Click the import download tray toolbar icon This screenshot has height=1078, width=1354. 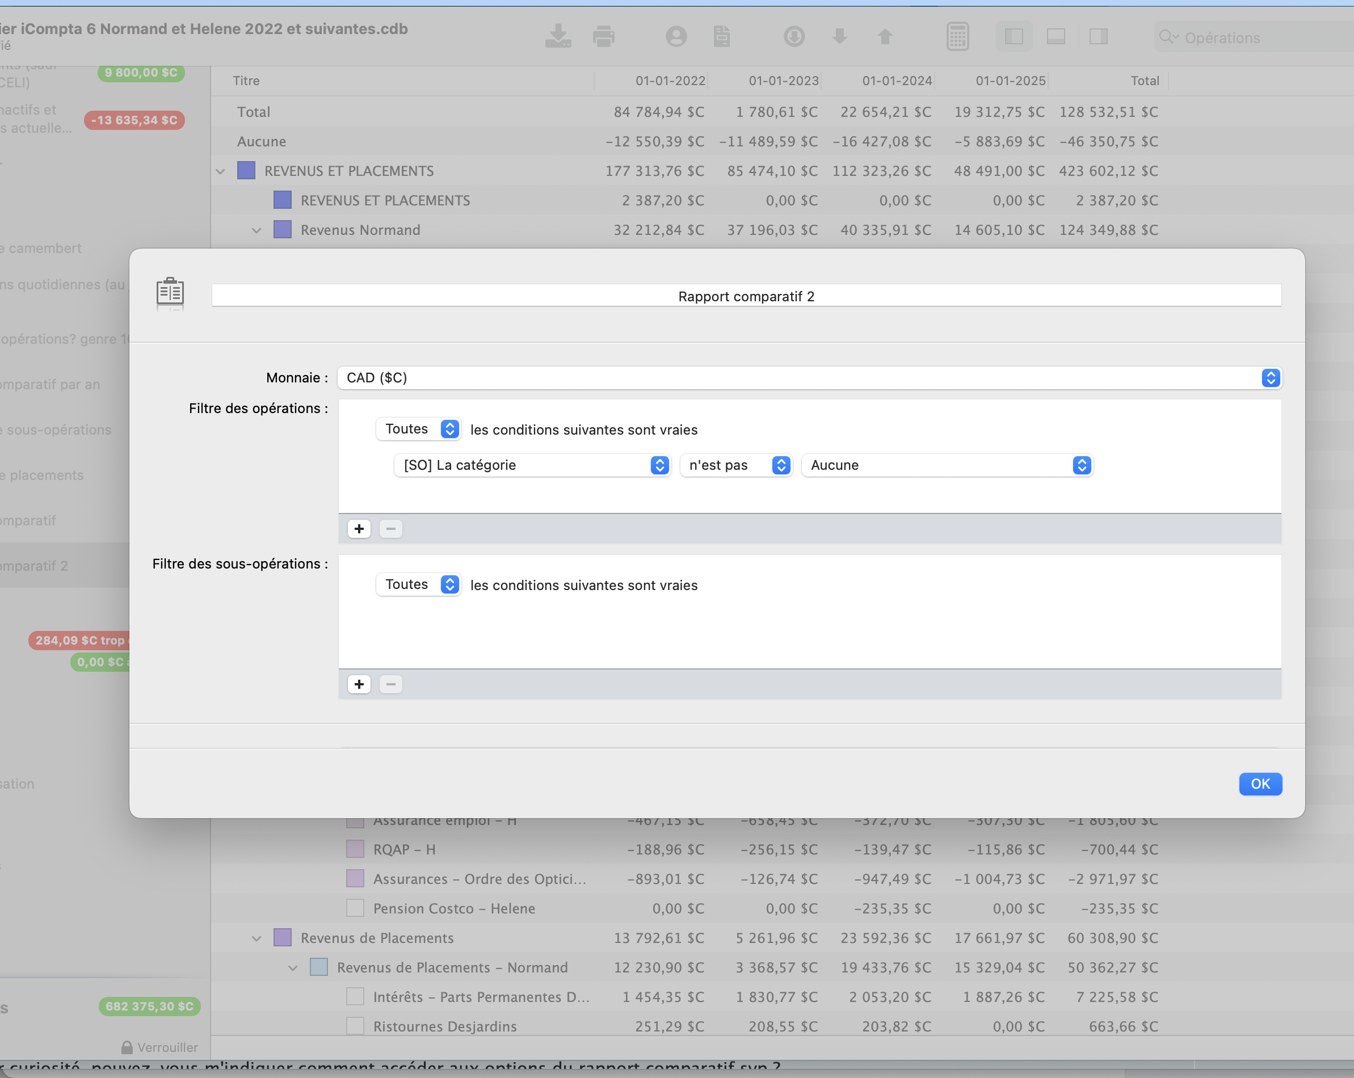coord(558,36)
